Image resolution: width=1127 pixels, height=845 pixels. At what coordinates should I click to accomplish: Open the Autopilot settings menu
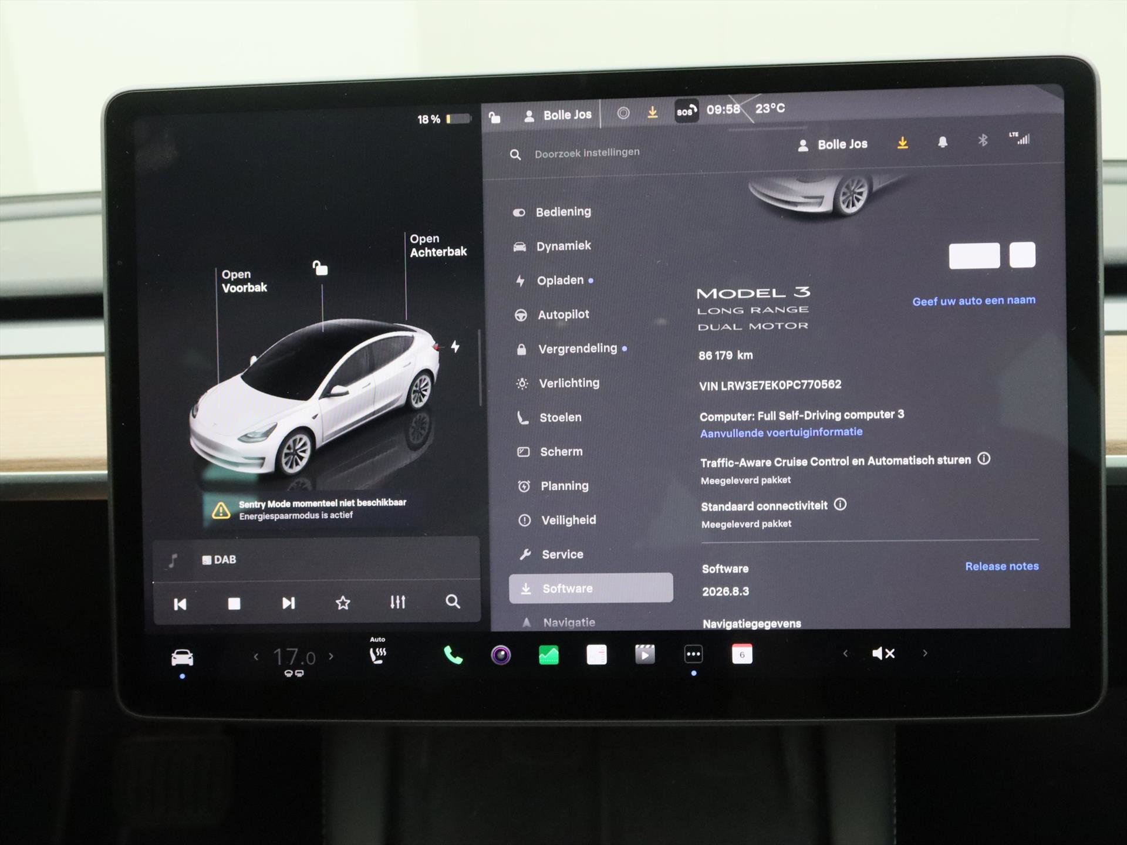552,315
